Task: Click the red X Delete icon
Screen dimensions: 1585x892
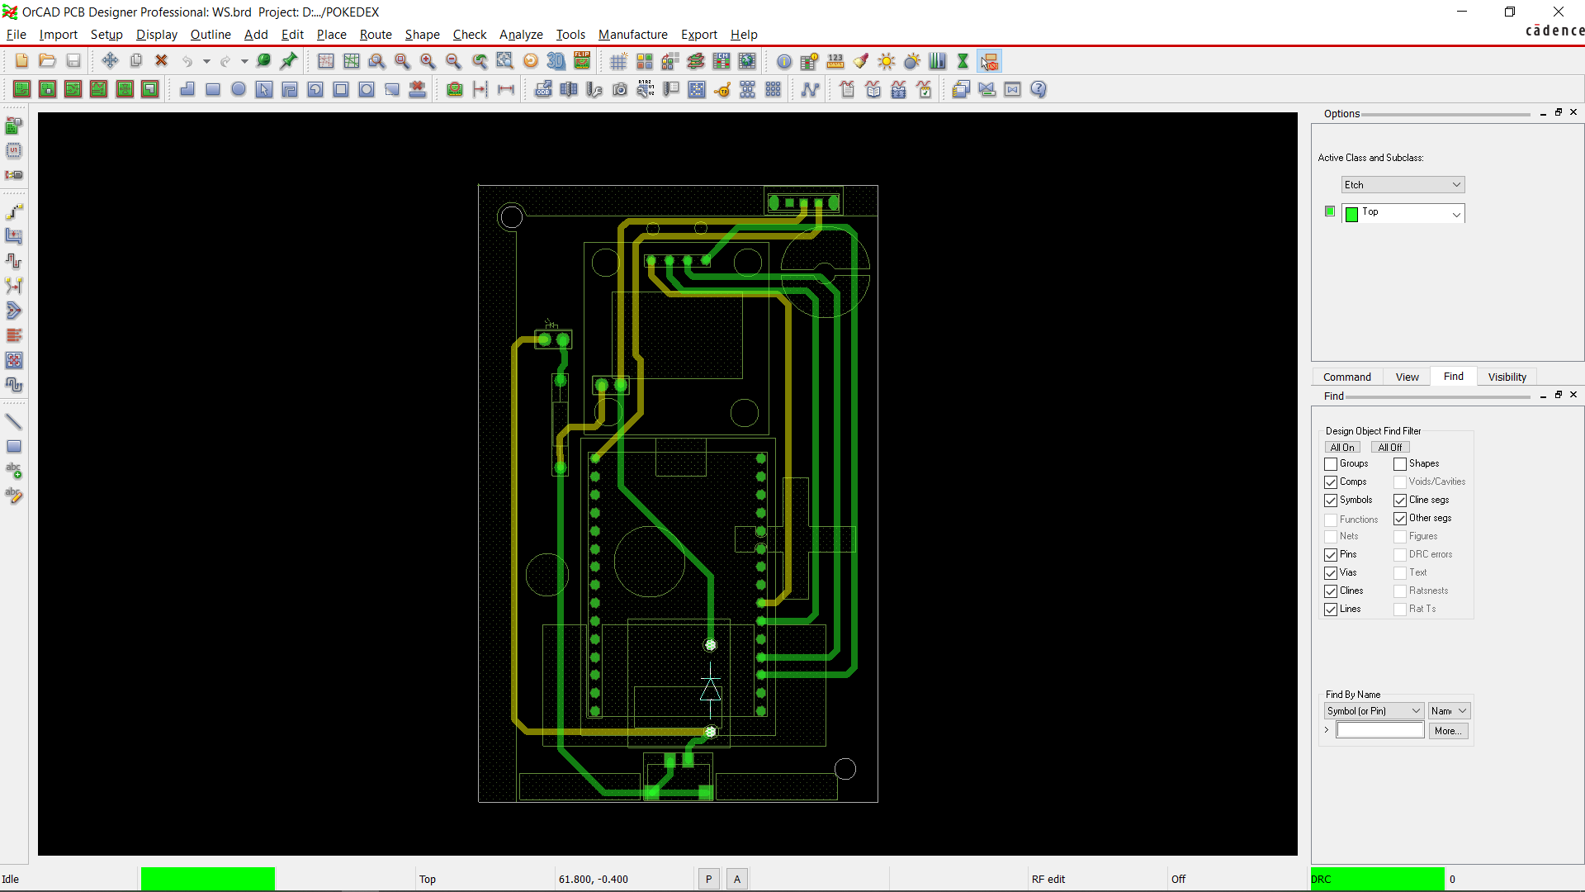Action: pos(162,61)
